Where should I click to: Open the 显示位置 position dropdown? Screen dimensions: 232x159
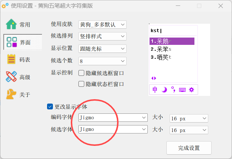[102, 49]
